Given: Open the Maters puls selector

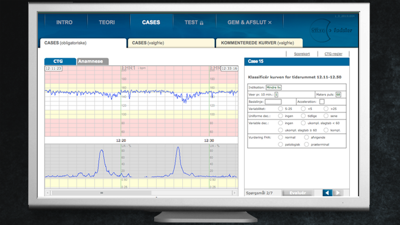Looking at the screenshot, I should (x=338, y=95).
